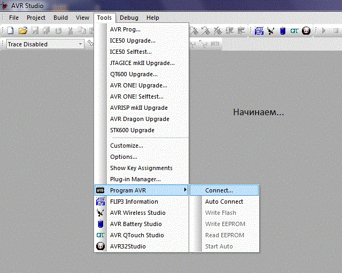
Task: Click the decrease indent toolbar icon
Action: coord(241,31)
